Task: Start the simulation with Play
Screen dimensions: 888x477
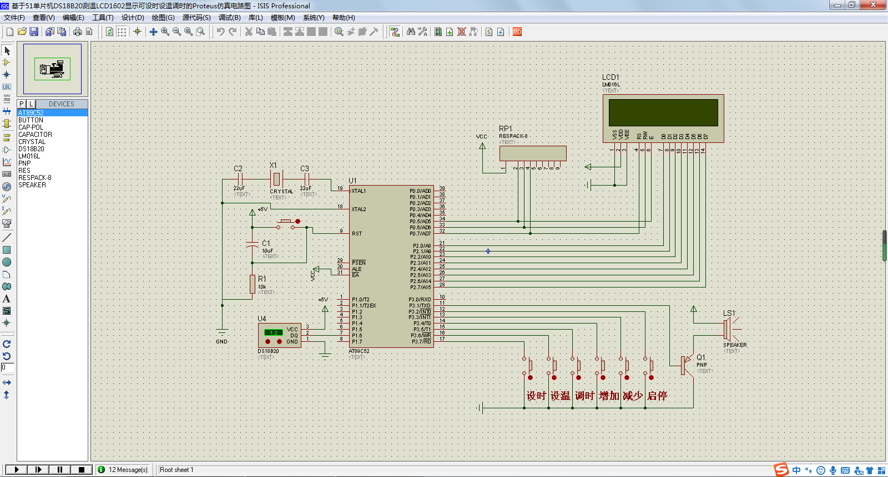Action: click(16, 469)
